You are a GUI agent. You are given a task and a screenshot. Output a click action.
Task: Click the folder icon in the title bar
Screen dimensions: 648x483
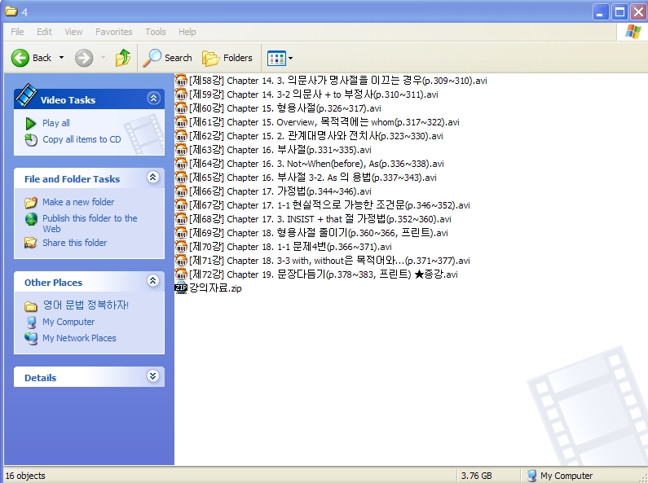coord(11,11)
